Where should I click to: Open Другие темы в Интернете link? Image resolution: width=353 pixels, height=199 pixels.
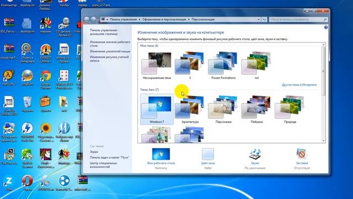[x=299, y=85]
